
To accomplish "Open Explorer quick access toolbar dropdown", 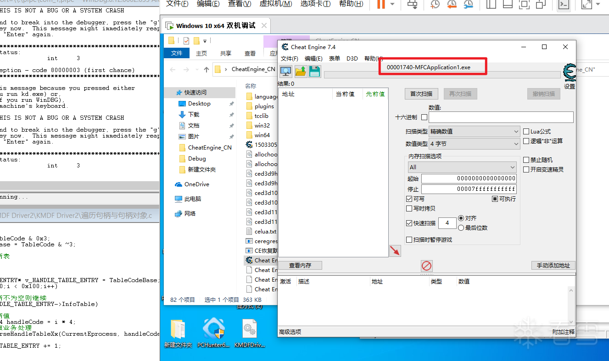I will click(205, 41).
